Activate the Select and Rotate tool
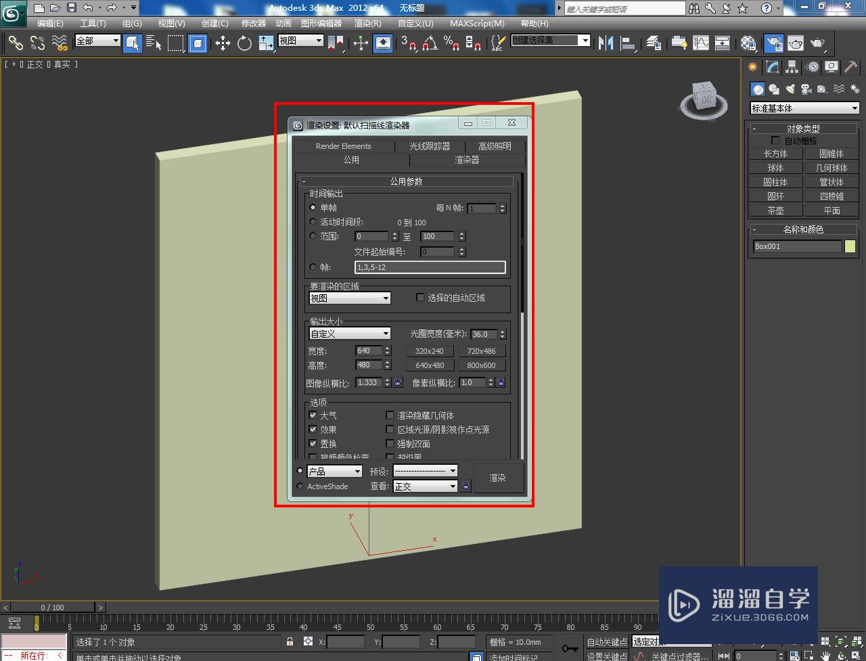This screenshot has height=661, width=866. click(x=244, y=43)
